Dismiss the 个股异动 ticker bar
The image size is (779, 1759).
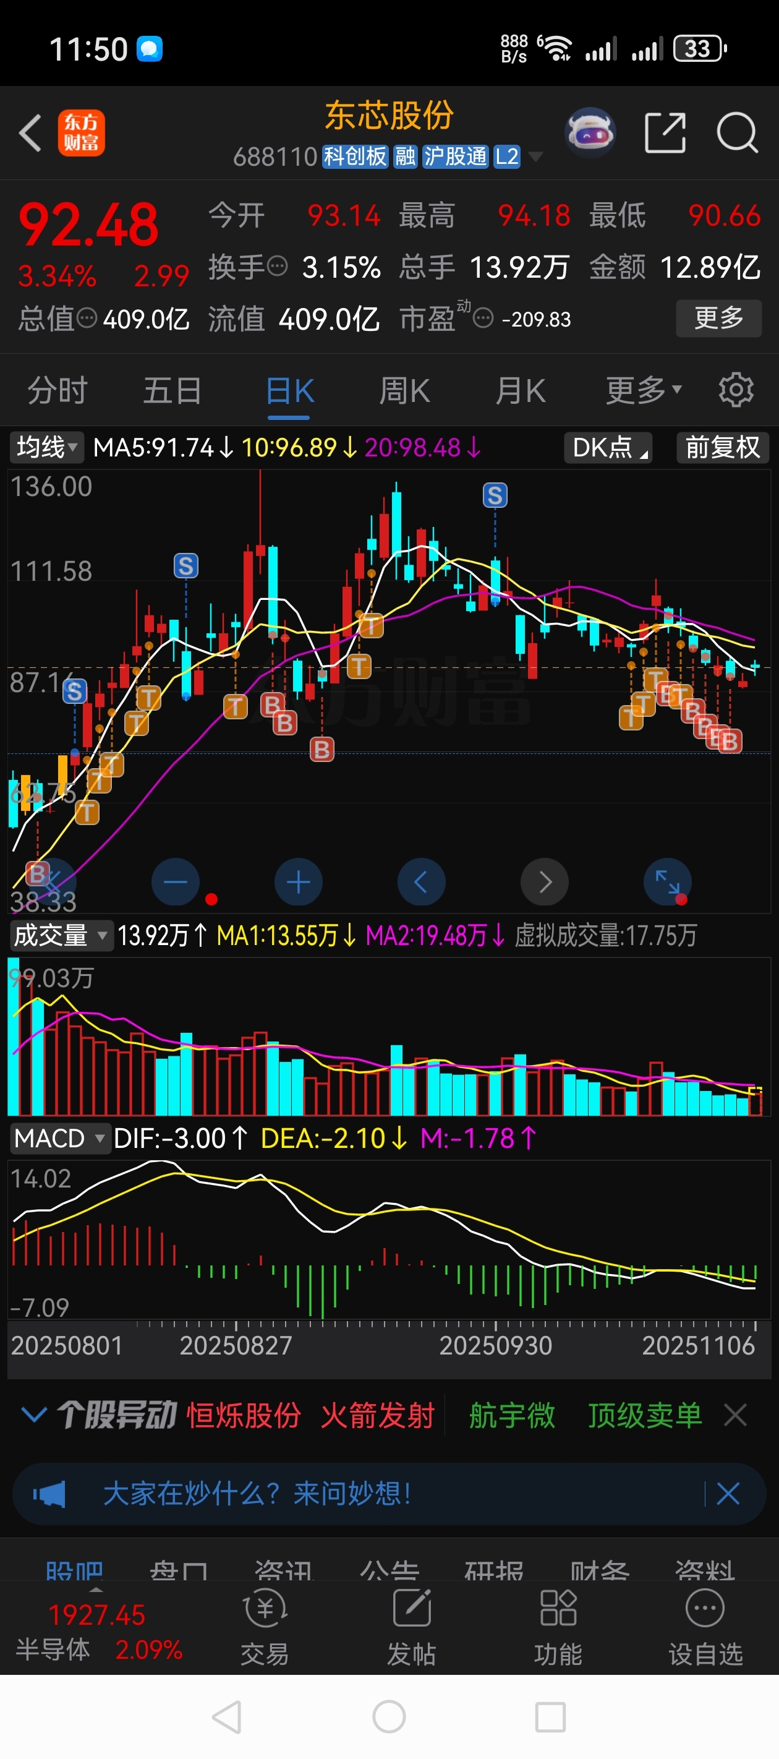pos(735,1415)
